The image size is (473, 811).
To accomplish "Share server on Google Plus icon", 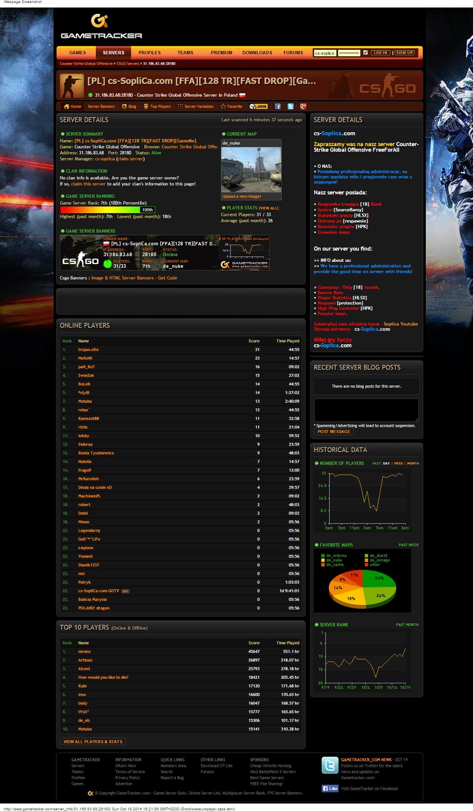I will [x=303, y=107].
